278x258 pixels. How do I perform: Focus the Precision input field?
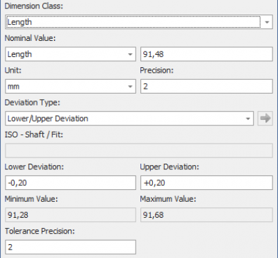[206, 87]
